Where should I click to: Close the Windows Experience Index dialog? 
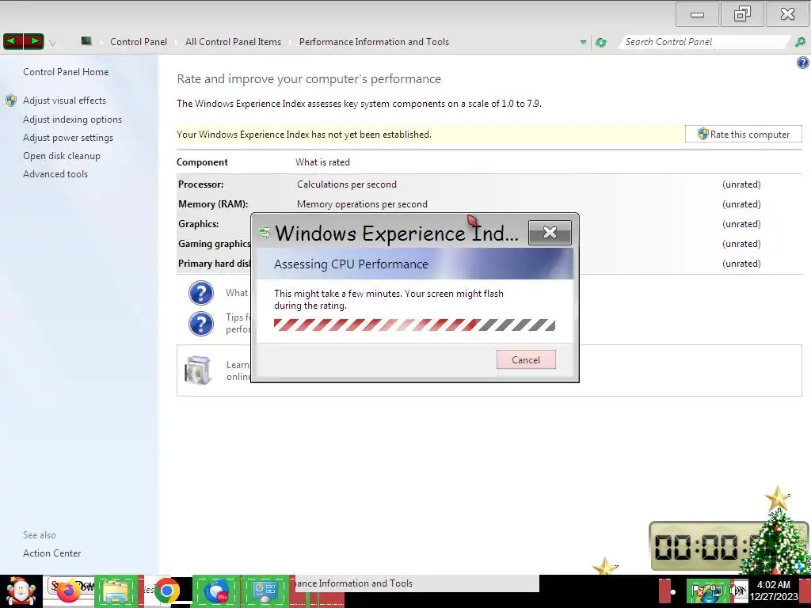(550, 233)
